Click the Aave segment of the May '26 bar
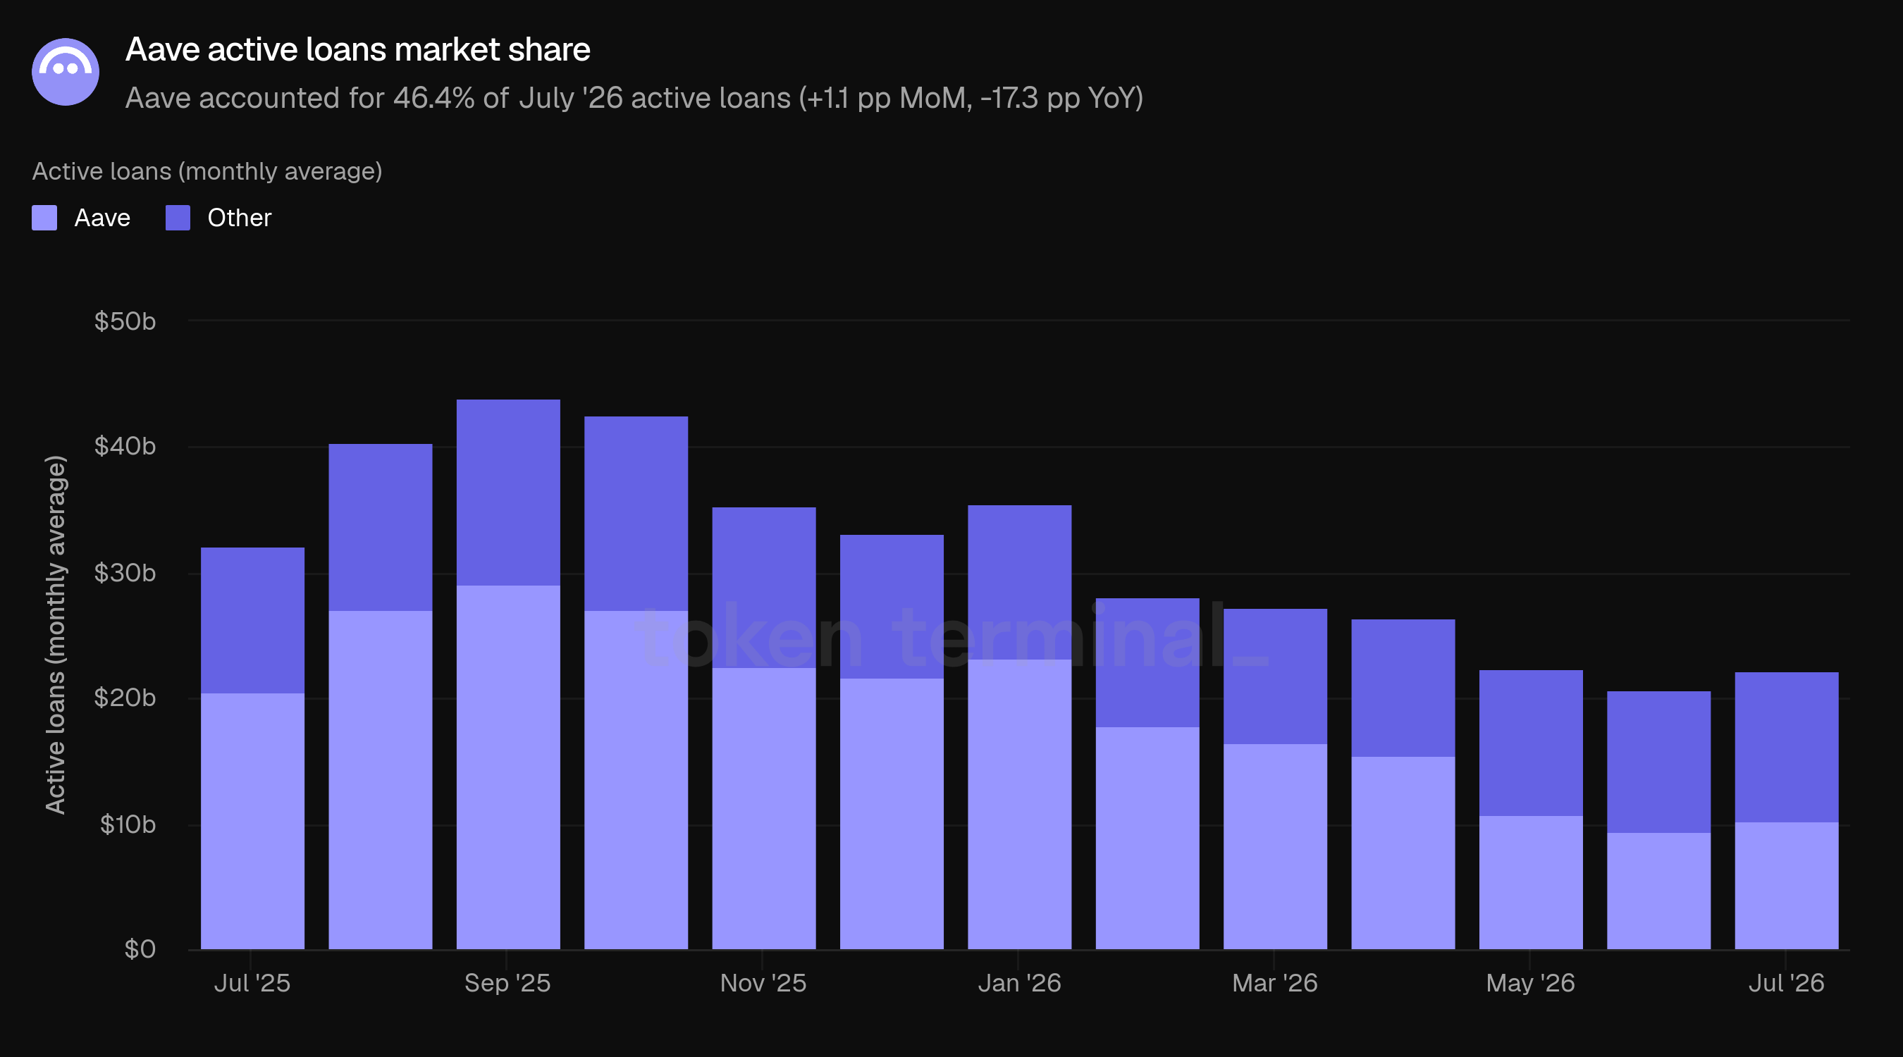 point(1531,883)
